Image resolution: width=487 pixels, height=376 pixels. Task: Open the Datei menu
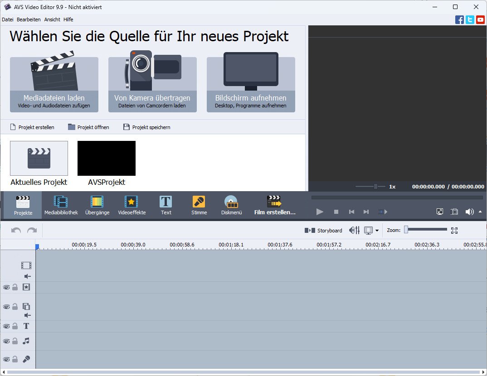coord(7,19)
